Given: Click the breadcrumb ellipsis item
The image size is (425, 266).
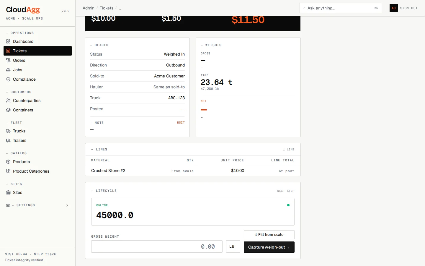Looking at the screenshot, I should tap(120, 8).
